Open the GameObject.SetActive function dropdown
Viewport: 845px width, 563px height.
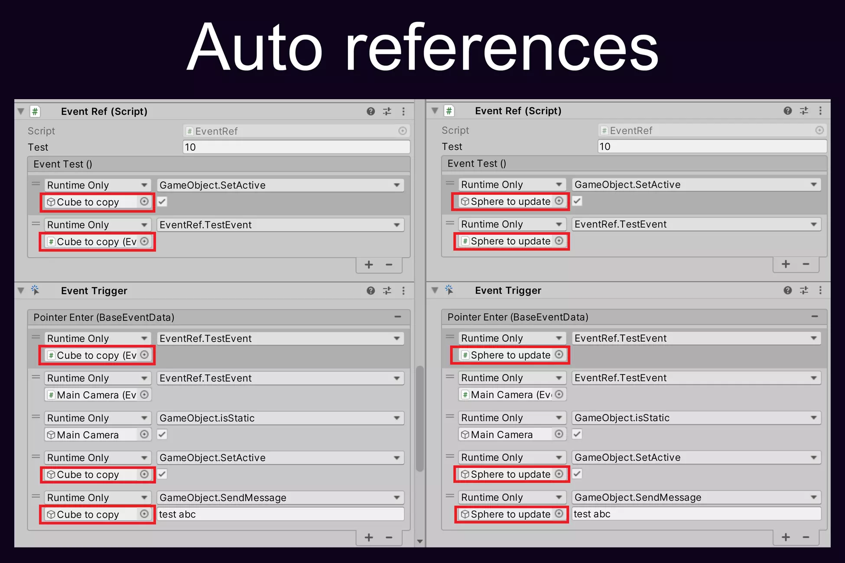280,185
